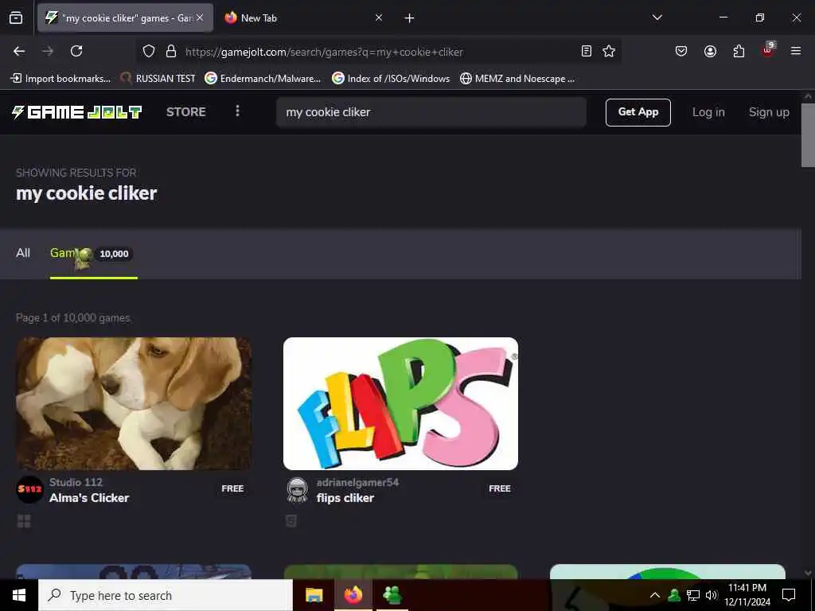Screen dimensions: 815x611
Task: Click the Firefox taskbar icon
Action: [x=353, y=595]
